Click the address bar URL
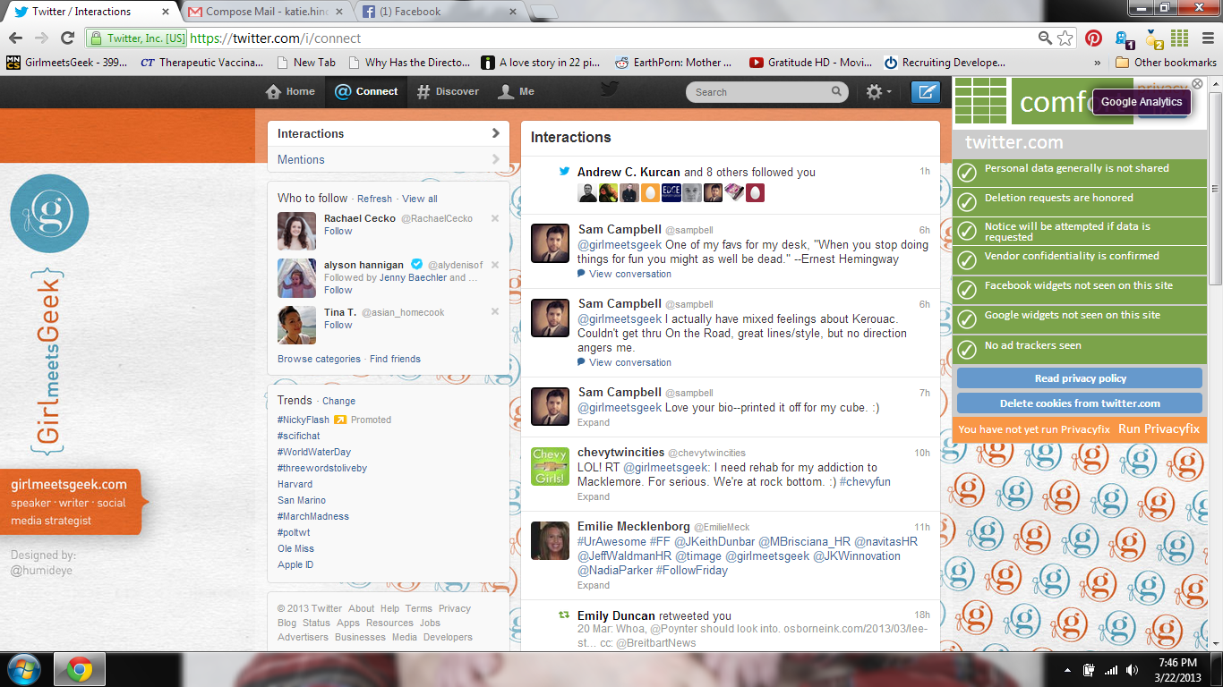 276,38
